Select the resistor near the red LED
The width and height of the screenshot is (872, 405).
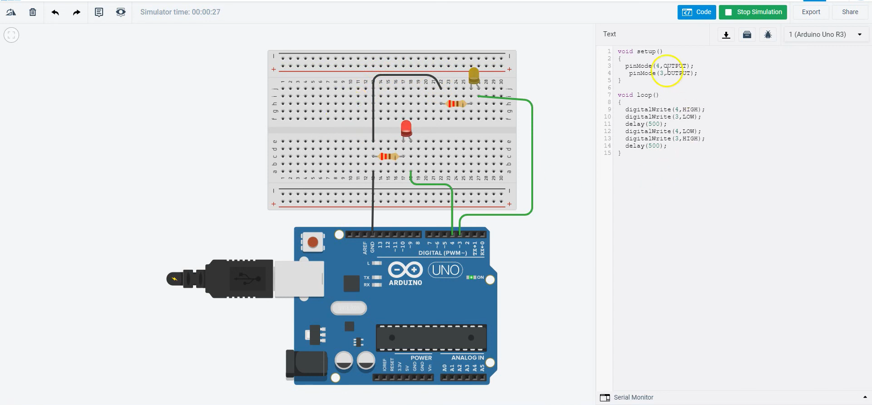(x=389, y=156)
